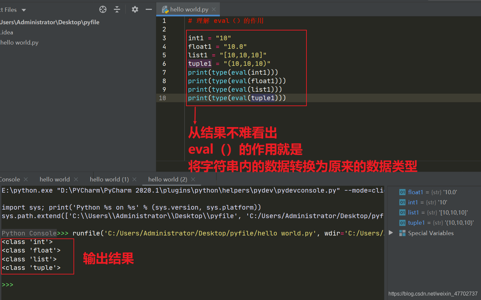Click the list1 variable type icon

(402, 213)
